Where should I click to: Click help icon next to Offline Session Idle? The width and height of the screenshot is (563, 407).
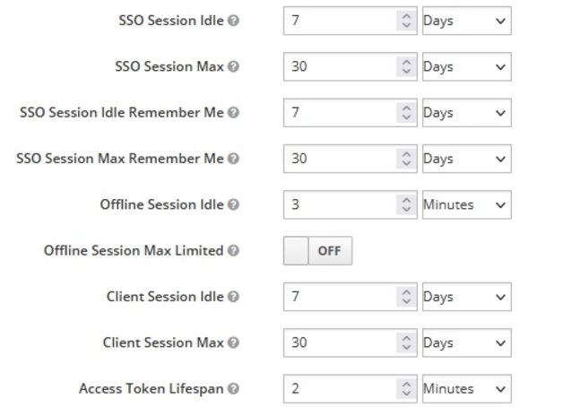[x=234, y=204]
